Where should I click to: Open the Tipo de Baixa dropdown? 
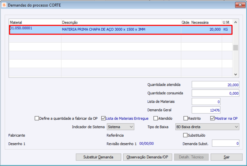207,127
